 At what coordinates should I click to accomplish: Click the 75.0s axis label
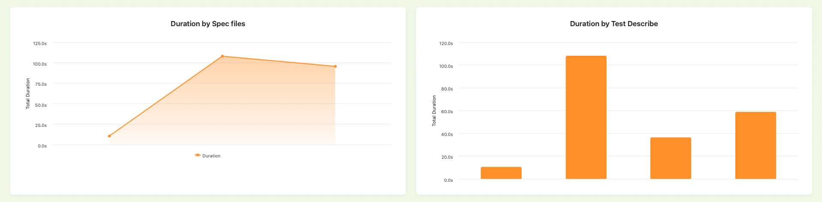pos(40,84)
